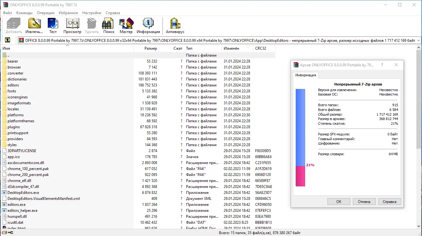Click the chrome_elf.dll file icon

pos(4,181)
